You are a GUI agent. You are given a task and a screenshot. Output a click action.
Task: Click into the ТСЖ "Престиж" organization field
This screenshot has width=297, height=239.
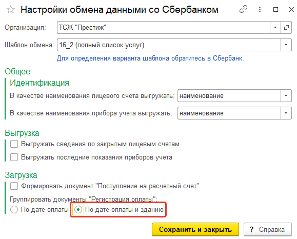[x=164, y=28]
